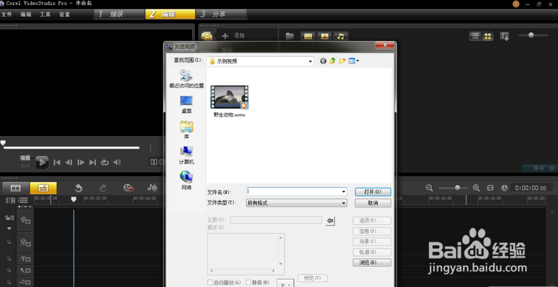Switch to Storyboard view

tap(16, 188)
